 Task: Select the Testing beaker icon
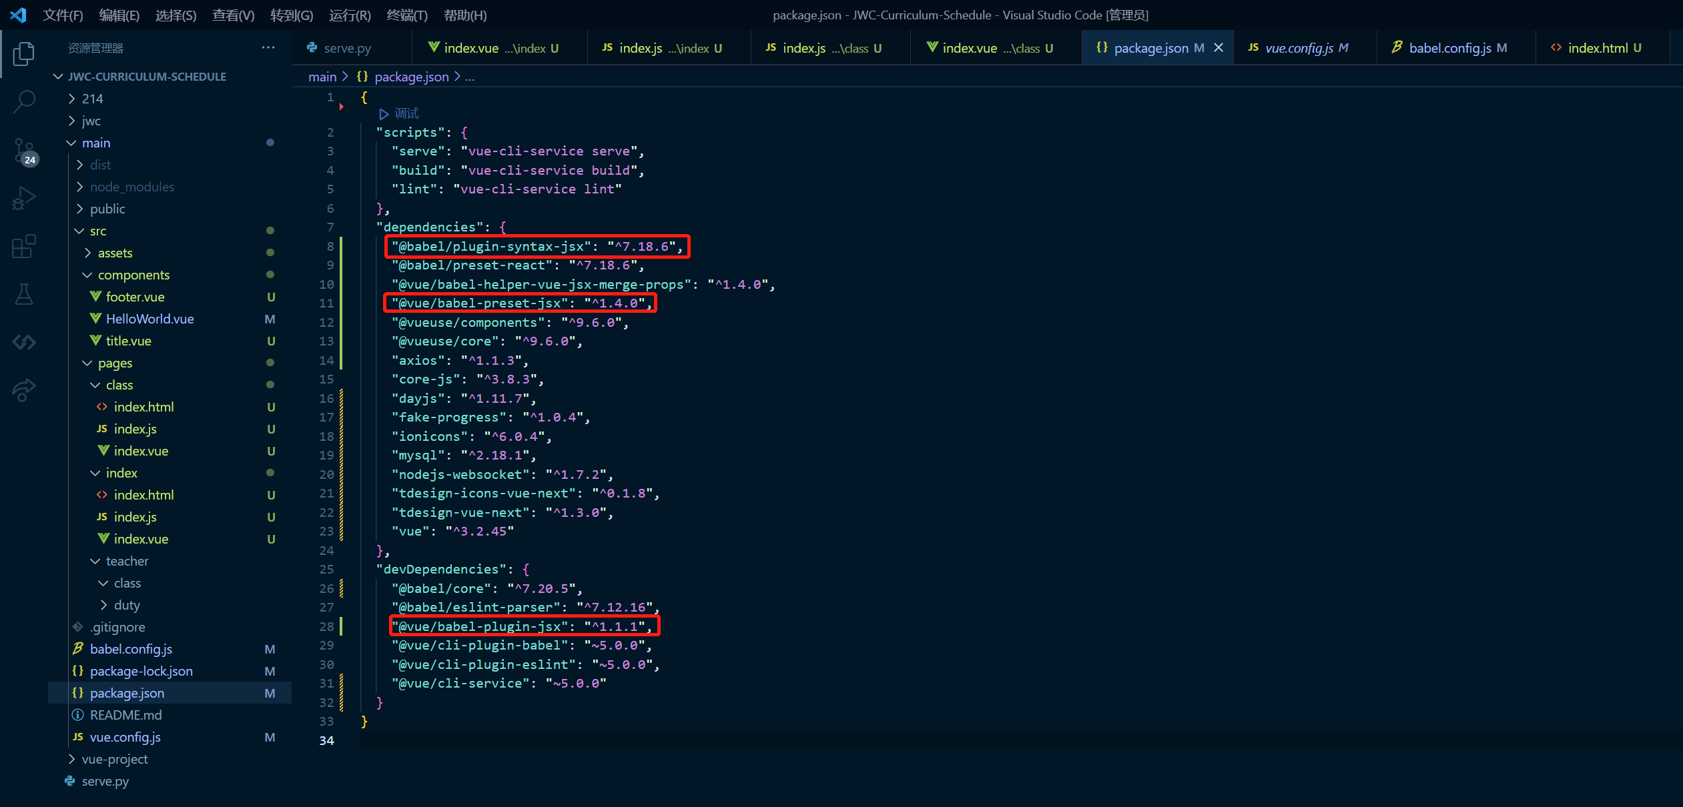24,294
